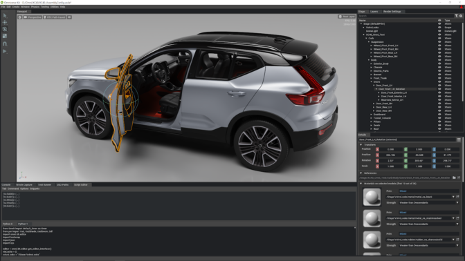Image resolution: width=465 pixels, height=261 pixels.
Task: Click the play simulation button
Action: (x=5, y=51)
